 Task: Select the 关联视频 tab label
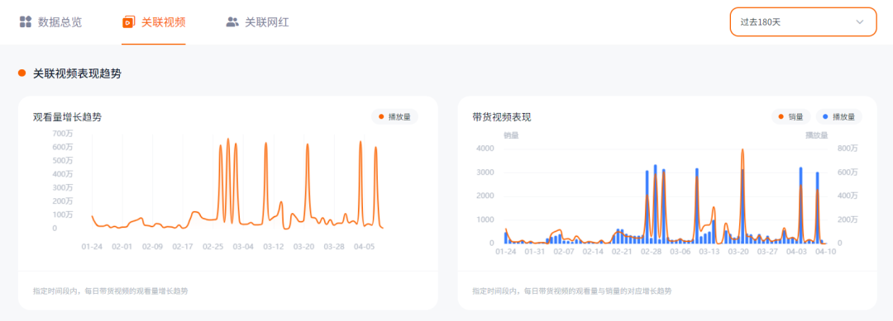click(164, 22)
